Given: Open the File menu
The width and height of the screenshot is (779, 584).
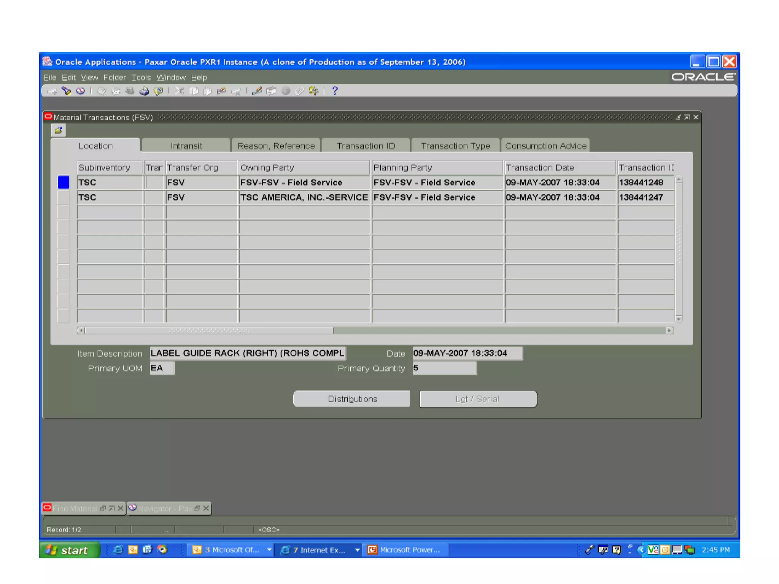Looking at the screenshot, I should click(x=50, y=78).
